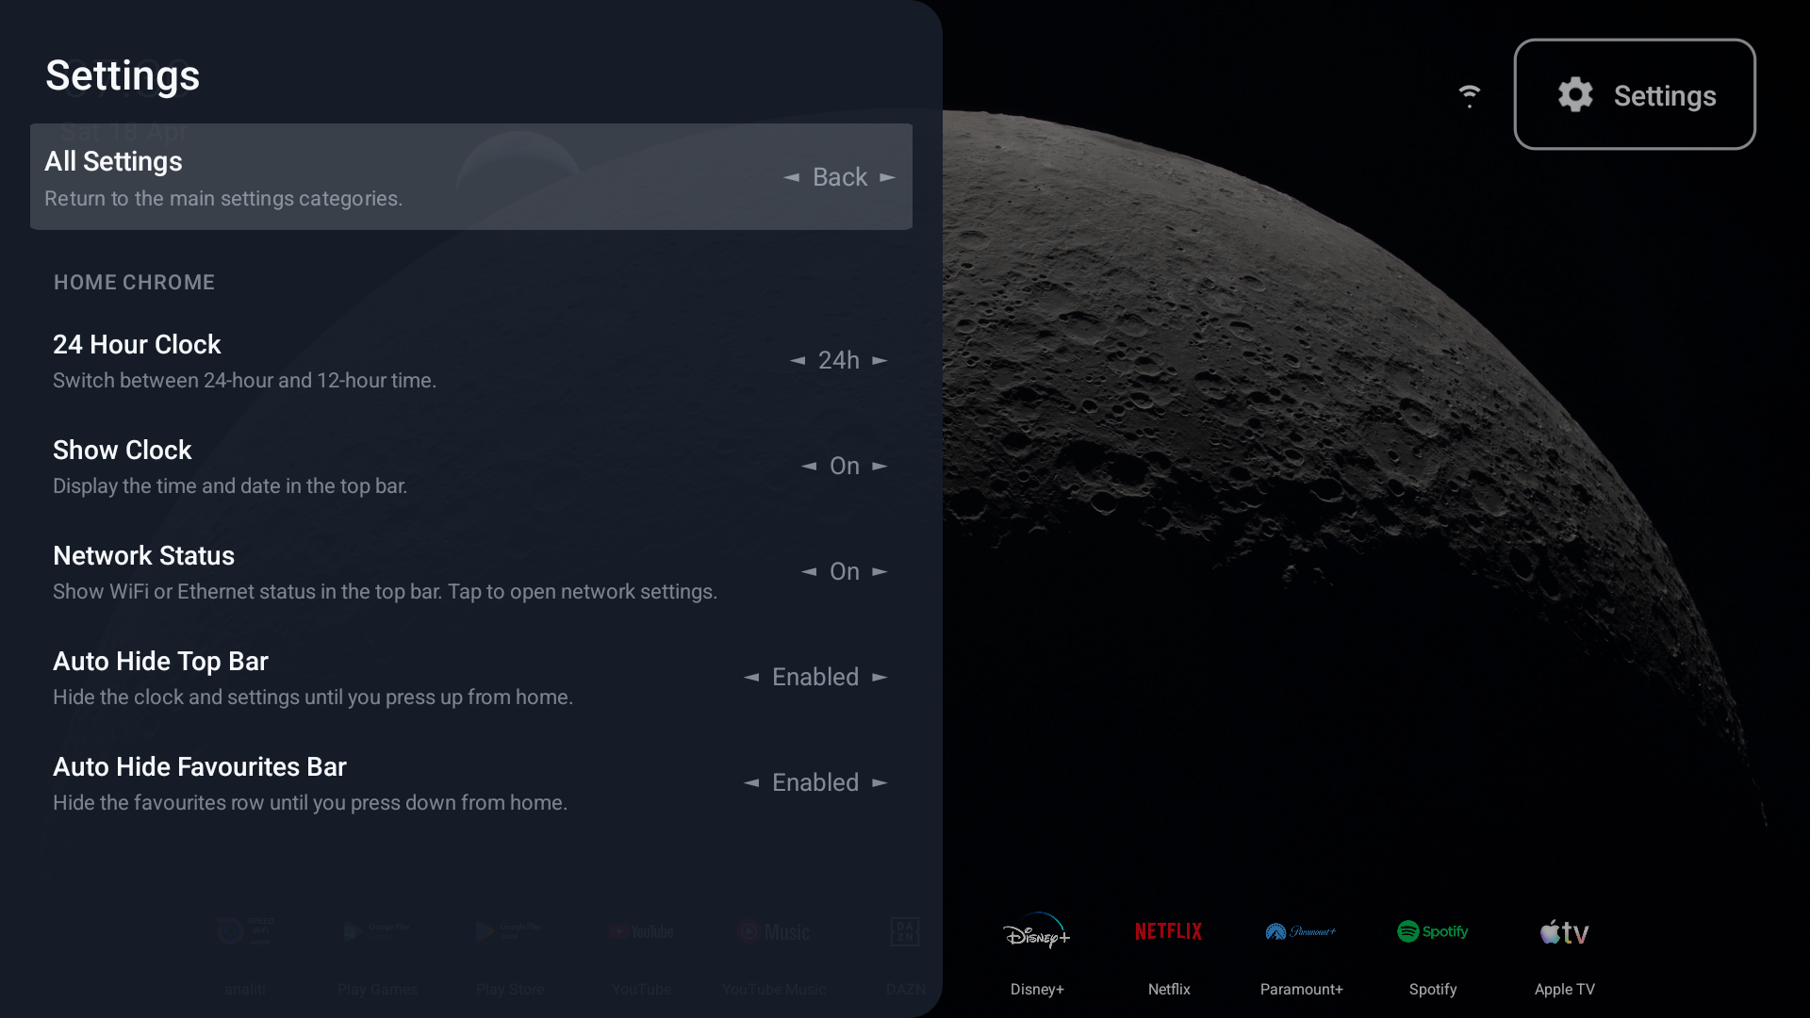The width and height of the screenshot is (1810, 1018).
Task: Open the YouTube app icon
Action: (641, 931)
